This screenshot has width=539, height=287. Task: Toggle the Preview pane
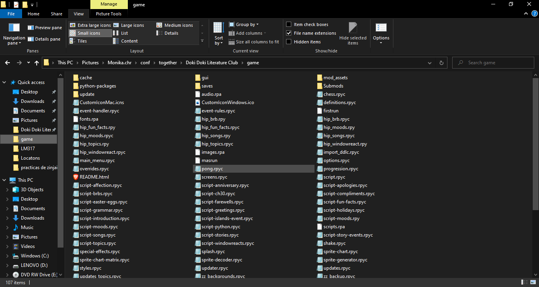point(44,27)
